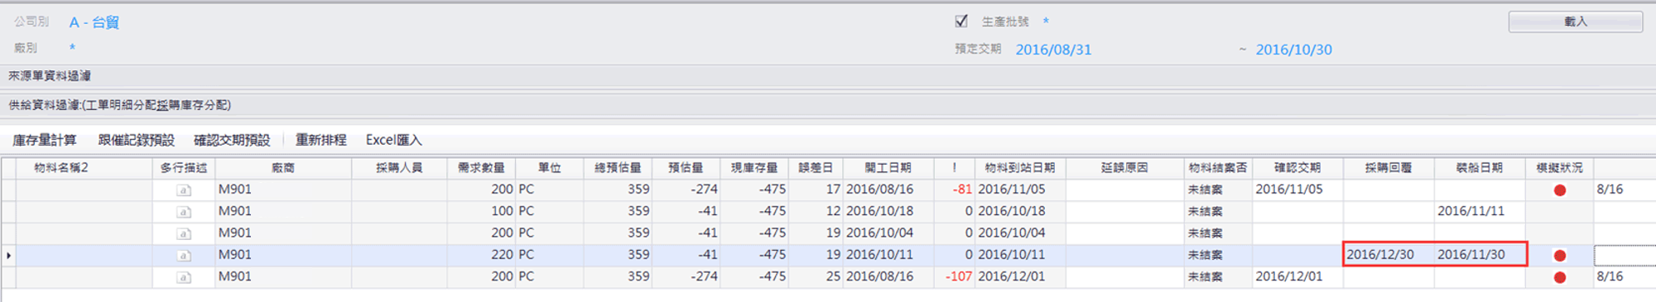This screenshot has width=1656, height=302.
Task: Open multi-line description icon in third row
Action: (x=184, y=234)
